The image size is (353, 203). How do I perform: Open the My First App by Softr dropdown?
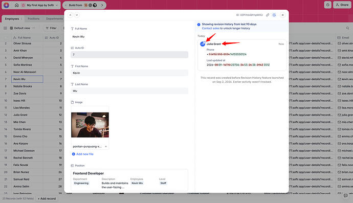[x=40, y=5]
